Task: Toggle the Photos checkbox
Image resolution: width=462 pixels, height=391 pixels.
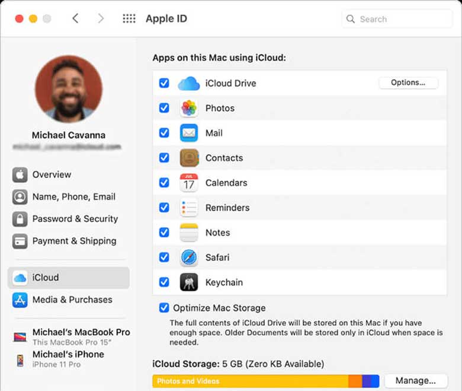Action: (164, 108)
